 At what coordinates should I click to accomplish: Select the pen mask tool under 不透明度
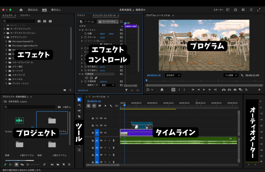point(96,78)
